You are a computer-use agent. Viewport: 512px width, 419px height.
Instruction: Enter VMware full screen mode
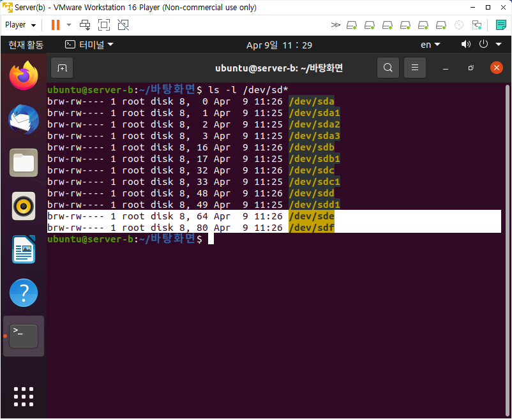pos(104,25)
